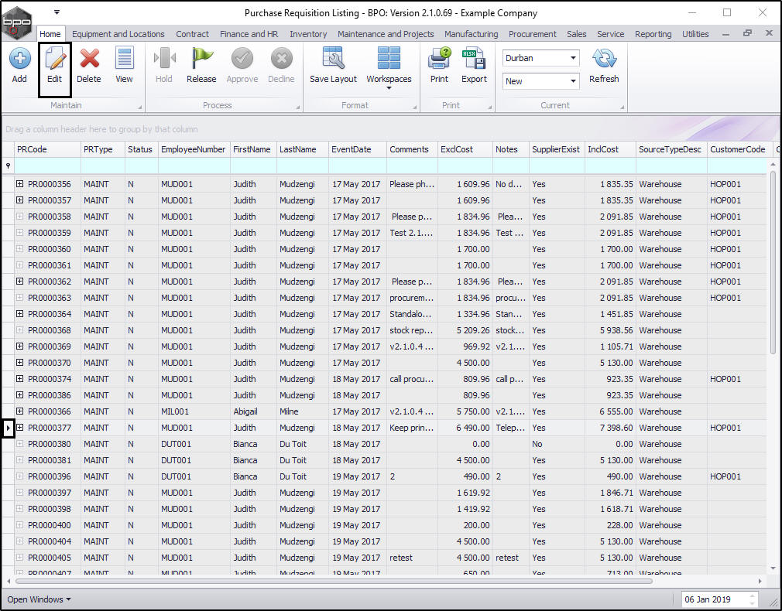Viewport: 782px width, 611px height.
Task: Sort by the SupplierExist column header
Action: (556, 149)
